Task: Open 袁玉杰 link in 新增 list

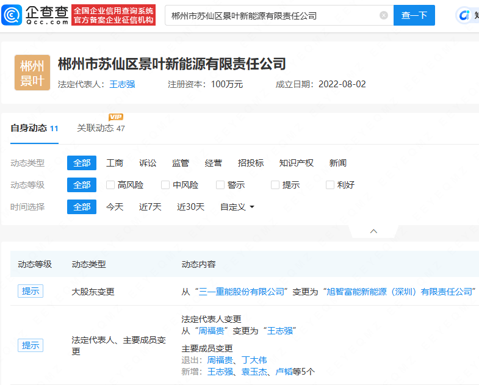Action: click(254, 372)
